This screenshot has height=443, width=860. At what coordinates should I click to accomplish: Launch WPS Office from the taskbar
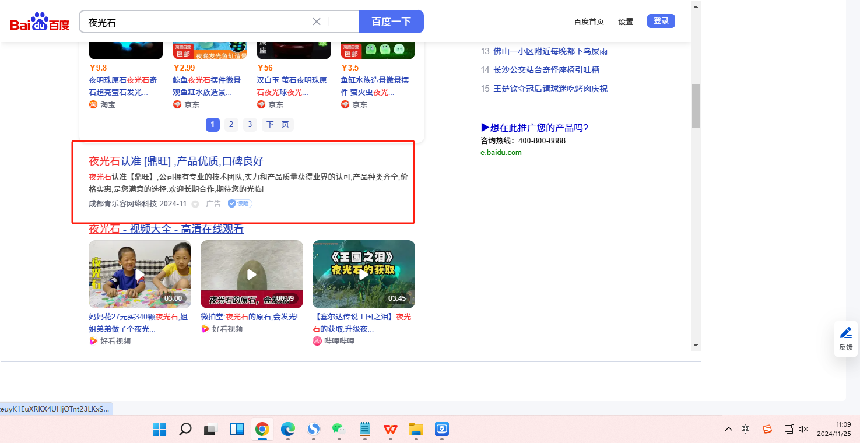tap(390, 430)
